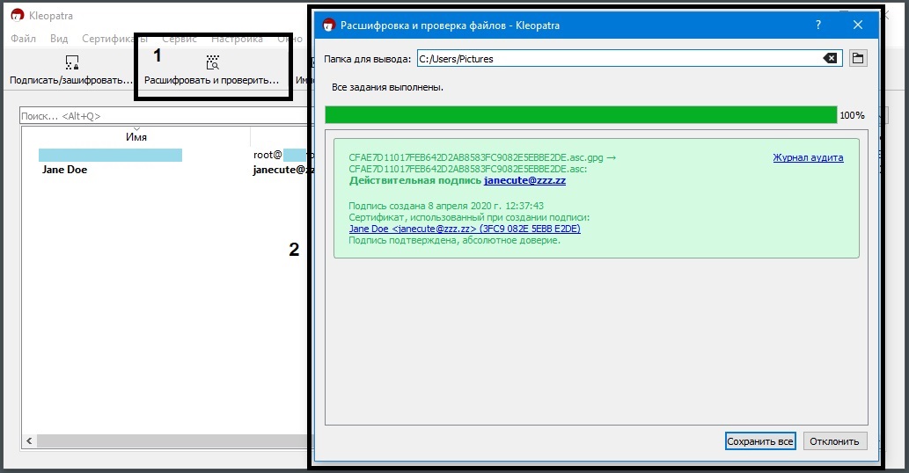Open the Журнал аудита link
909x473 pixels.
808,157
